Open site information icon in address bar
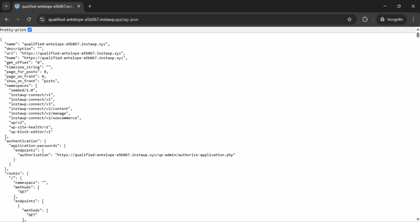Viewport: 420px width, 222px height. (x=42, y=19)
